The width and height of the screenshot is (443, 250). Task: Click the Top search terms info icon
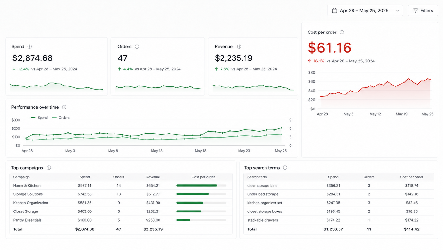point(285,168)
